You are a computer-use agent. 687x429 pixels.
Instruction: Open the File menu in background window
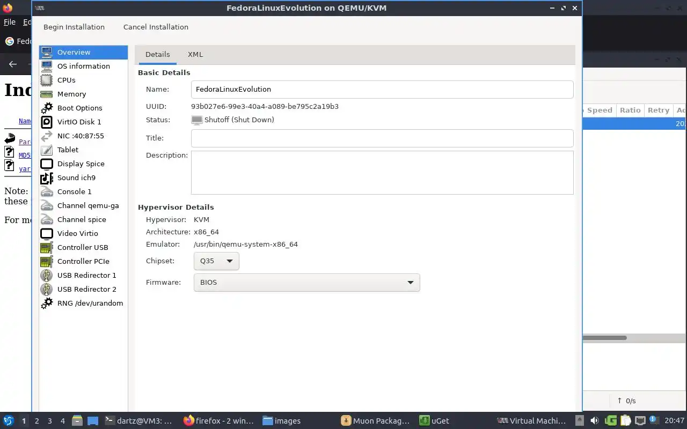point(9,23)
